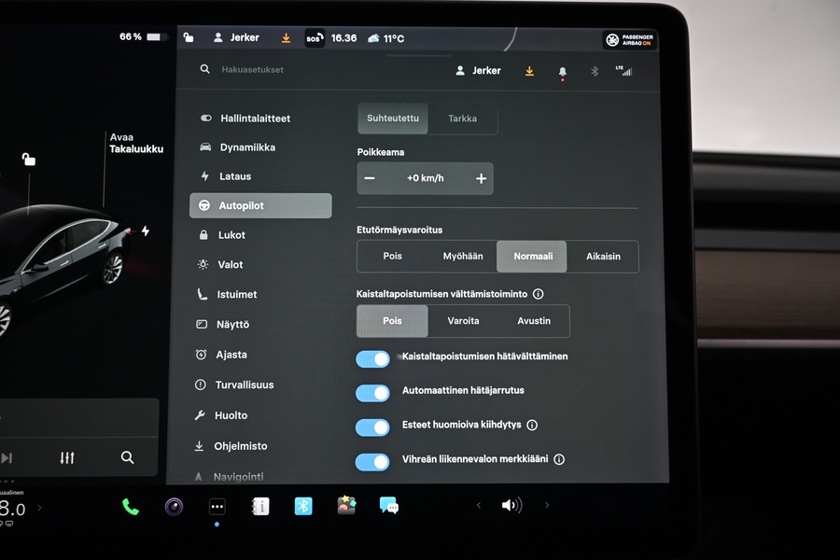Decrease Poikkeama speed offset with minus
The image size is (840, 560).
tap(370, 178)
